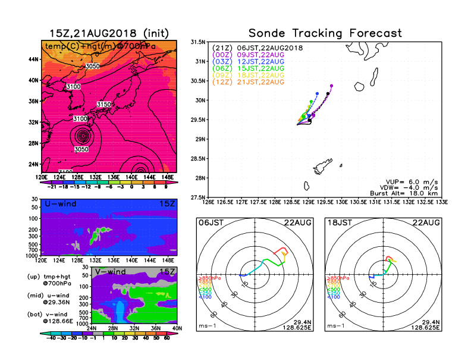Screen dimensions: 471x364
Task: Click the green '(06Z) 15JST,22AUG' legend entry
Action: 248,68
